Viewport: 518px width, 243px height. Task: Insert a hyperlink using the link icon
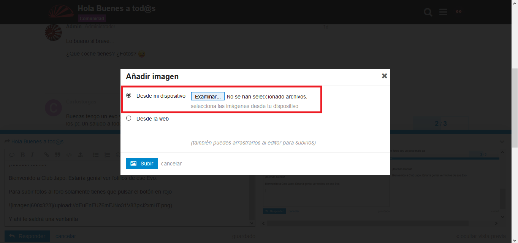click(46, 155)
